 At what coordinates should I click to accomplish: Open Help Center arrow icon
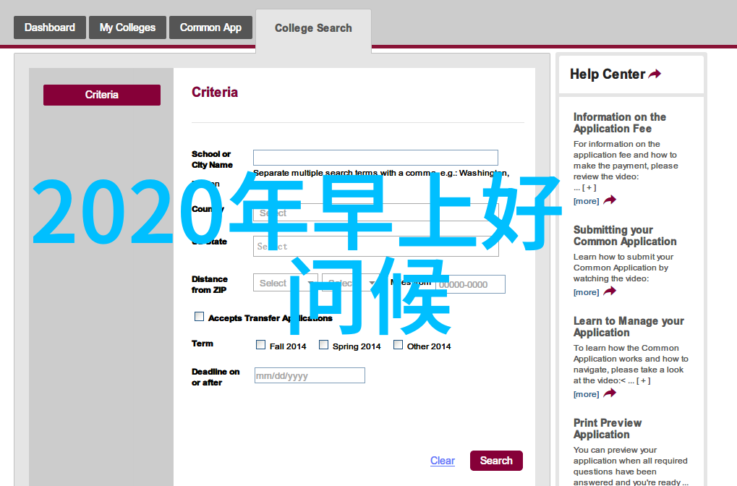(655, 74)
